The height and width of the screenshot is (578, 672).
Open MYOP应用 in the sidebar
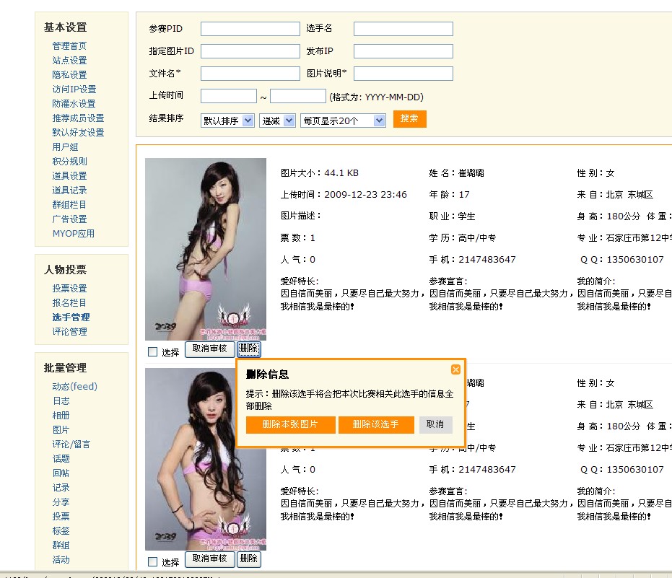click(74, 234)
